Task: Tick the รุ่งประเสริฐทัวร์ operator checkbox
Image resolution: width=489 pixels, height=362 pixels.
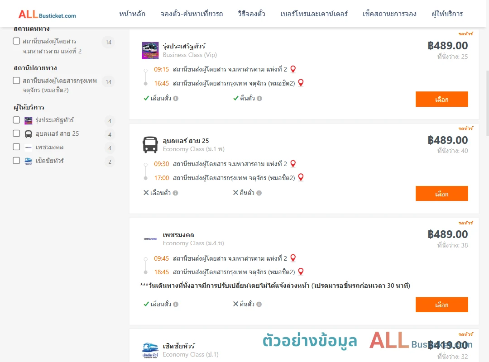Action: (16, 120)
